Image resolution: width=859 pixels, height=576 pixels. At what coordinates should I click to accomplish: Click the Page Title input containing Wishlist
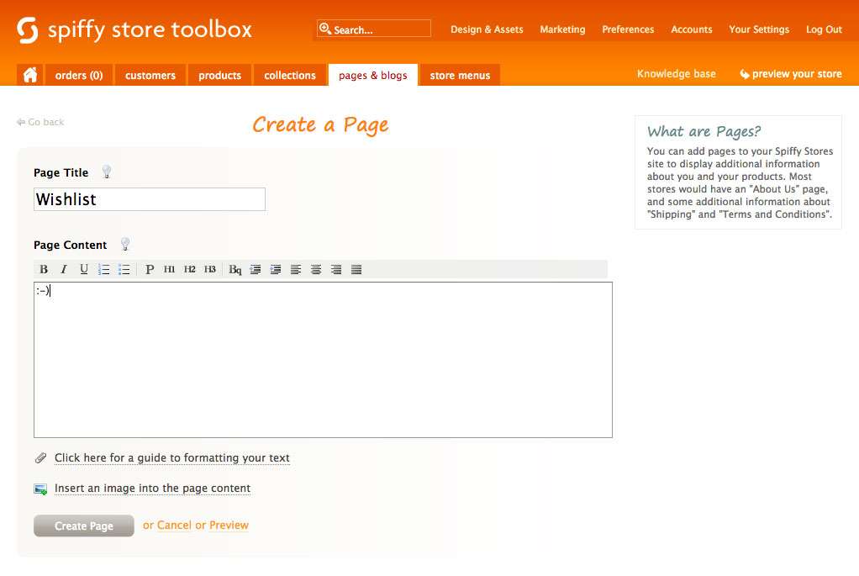pos(150,199)
